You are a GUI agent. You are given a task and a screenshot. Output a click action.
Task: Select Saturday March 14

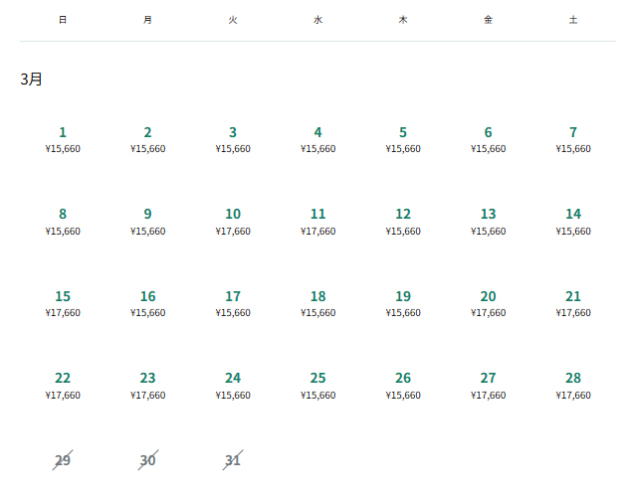click(573, 221)
